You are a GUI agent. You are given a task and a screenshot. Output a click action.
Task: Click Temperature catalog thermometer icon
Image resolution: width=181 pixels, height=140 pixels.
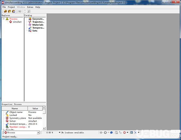coord(30,28)
